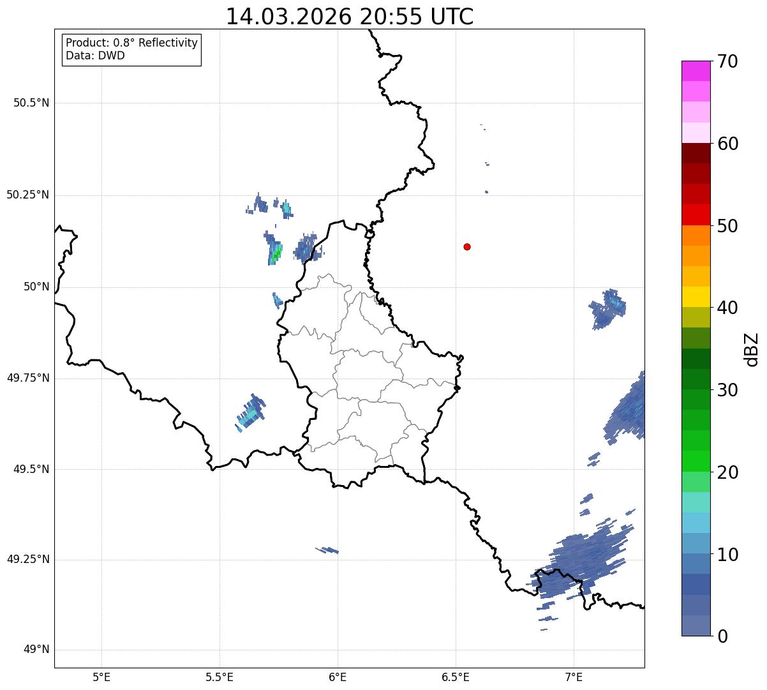Image resolution: width=767 pixels, height=690 pixels.
Task: Click the radar echo near 49.95°N 7.1°E
Action: click(607, 309)
